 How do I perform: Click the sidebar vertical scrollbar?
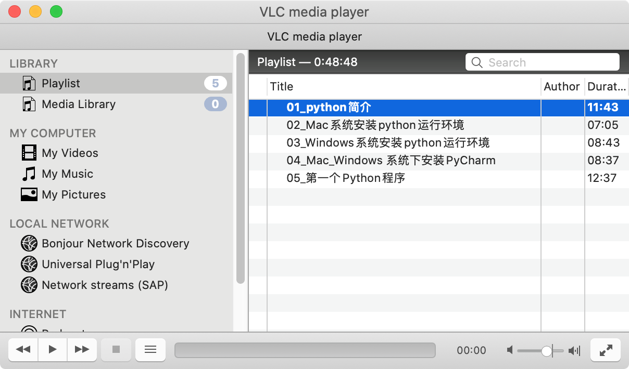click(x=240, y=168)
